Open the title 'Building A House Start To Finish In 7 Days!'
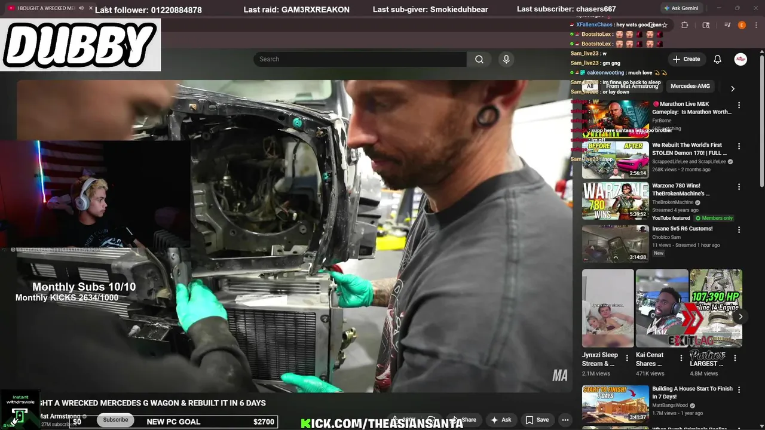This screenshot has height=430, width=765. click(x=692, y=392)
